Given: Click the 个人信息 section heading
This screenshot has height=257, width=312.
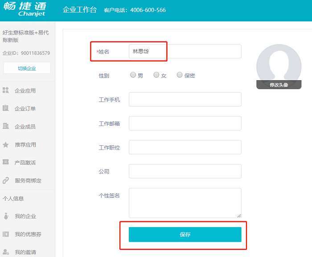Looking at the screenshot, I should click(x=13, y=199).
